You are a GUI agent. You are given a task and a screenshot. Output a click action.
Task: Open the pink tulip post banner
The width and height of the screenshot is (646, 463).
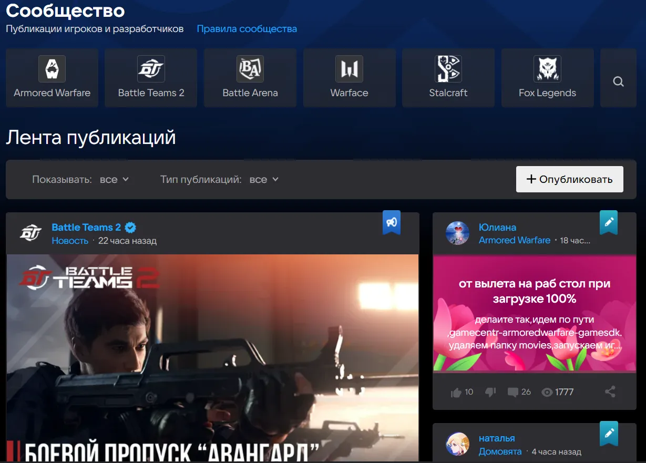(534, 313)
